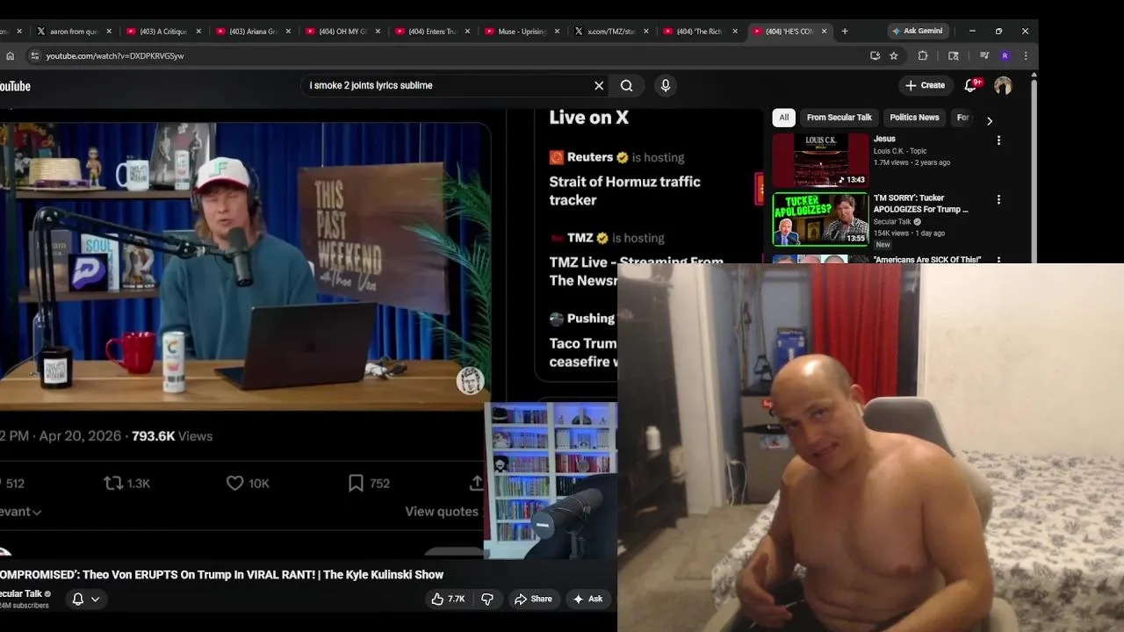Click the video title 'Theo Von ERUPTS On Trump'

click(221, 574)
